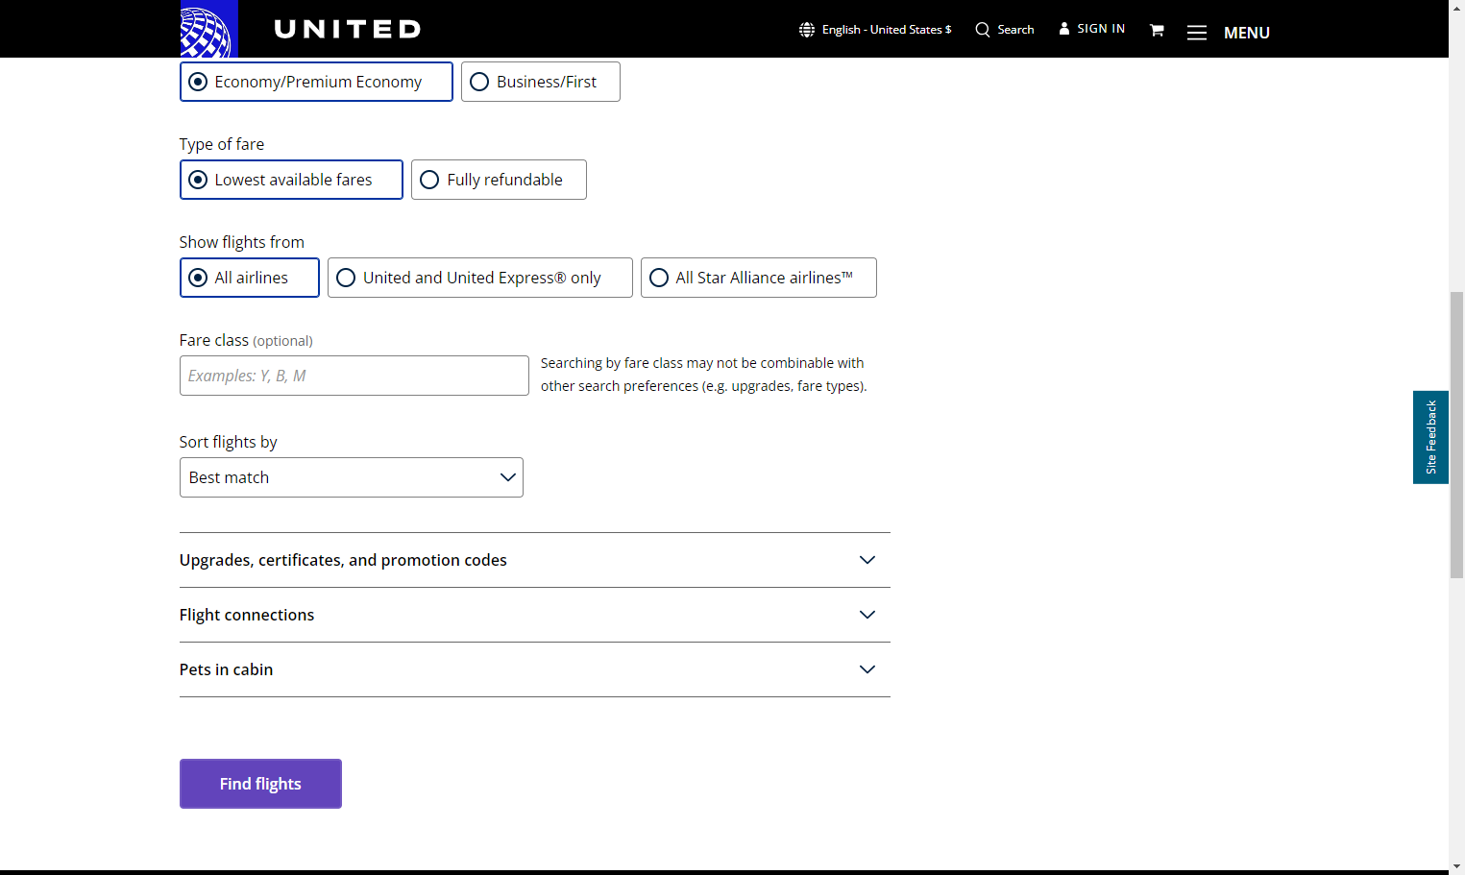Expand Upgrades, certificates, and promotion codes

535,560
